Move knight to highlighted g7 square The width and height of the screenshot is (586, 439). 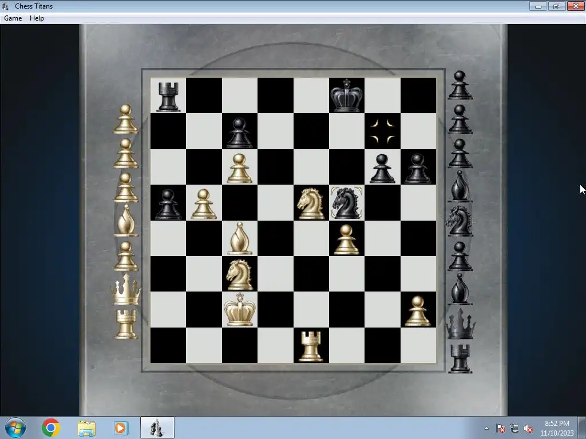382,131
